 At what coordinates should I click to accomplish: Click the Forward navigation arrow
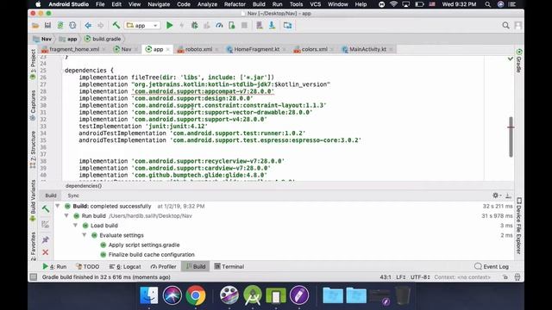coord(101,25)
